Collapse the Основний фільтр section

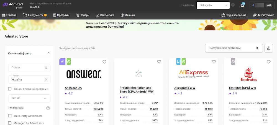point(49,53)
